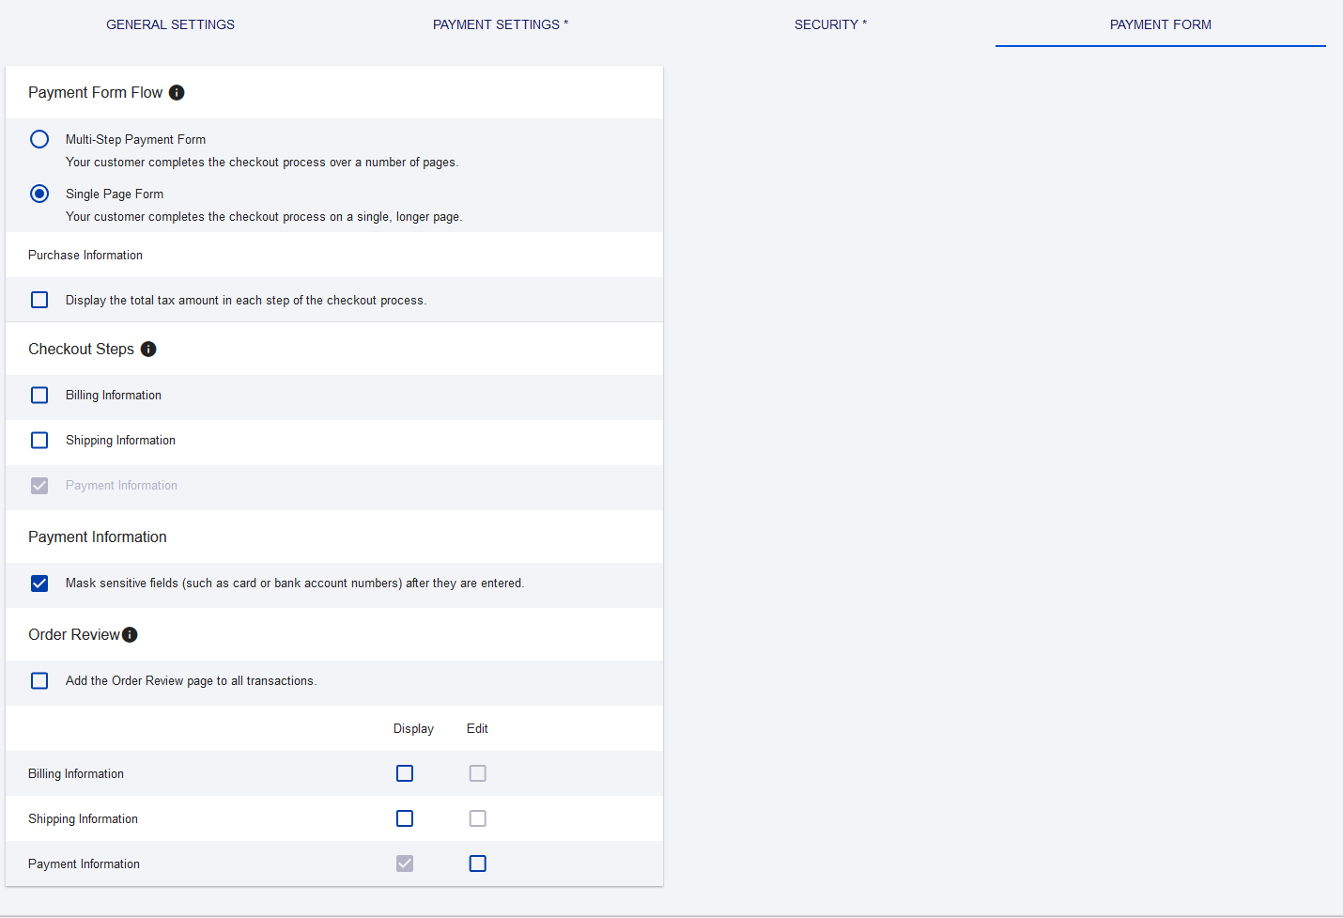Select the Payment Form tab

coord(1161,24)
